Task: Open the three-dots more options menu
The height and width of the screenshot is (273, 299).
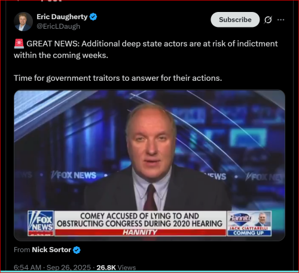Action: click(x=280, y=20)
